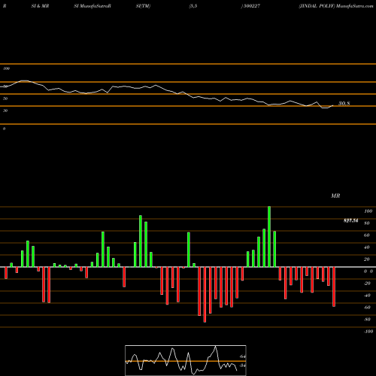376x376 pixels.
Task: Click the 100 label on the RSI axis
Action: [x=6, y=68]
